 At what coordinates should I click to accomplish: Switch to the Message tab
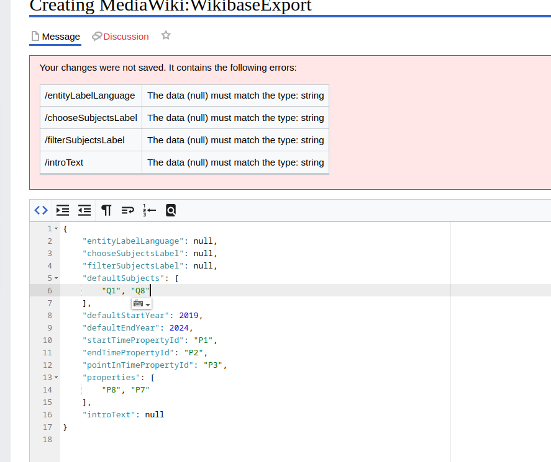tap(55, 37)
